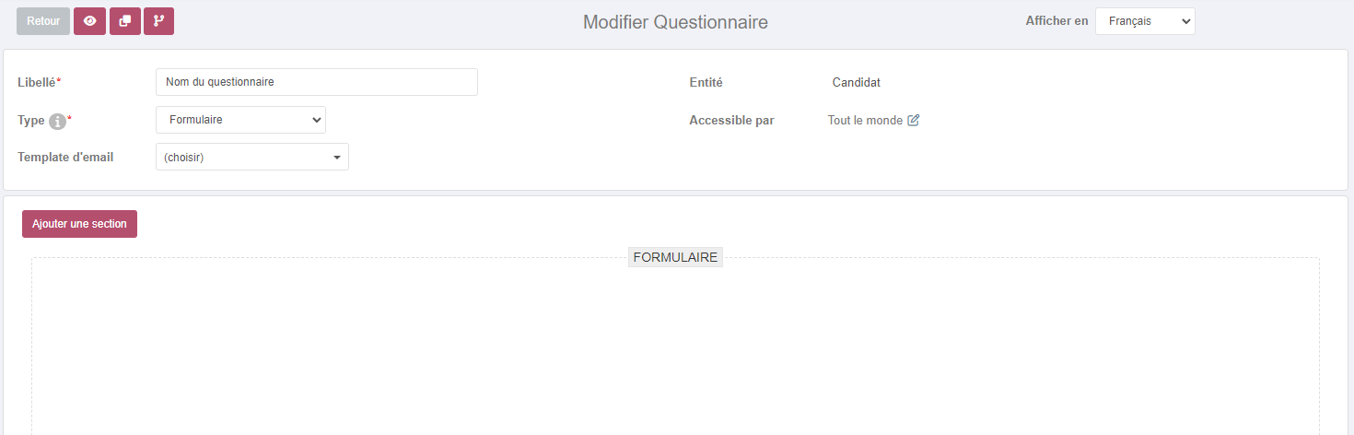The height and width of the screenshot is (435, 1354).
Task: Click the Template d'email field label
Action: [x=65, y=157]
